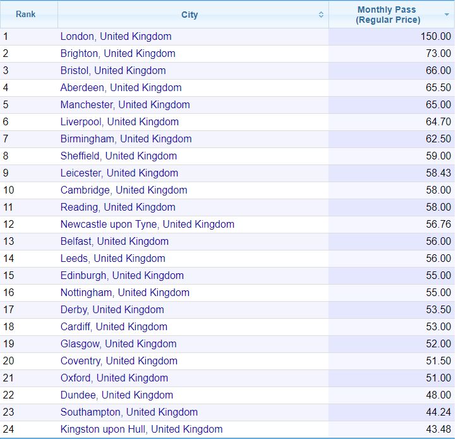Image resolution: width=456 pixels, height=439 pixels.
Task: Click the 150.00 price cell for London
Action: pos(392,37)
